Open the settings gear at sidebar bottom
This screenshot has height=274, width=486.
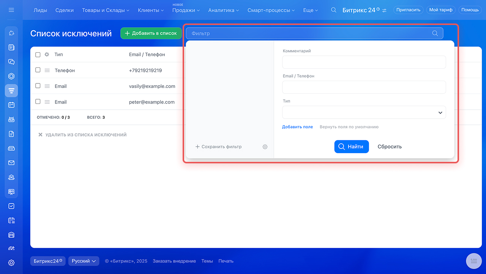[x=11, y=263]
